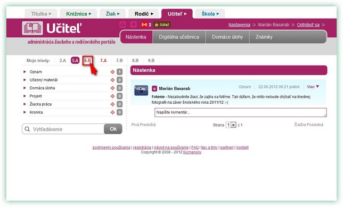
Task: Switch to the Žiak tab
Action: point(113,13)
